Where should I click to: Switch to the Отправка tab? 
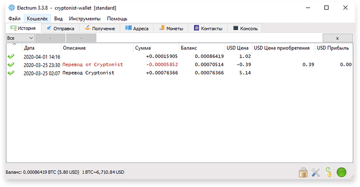(60, 28)
